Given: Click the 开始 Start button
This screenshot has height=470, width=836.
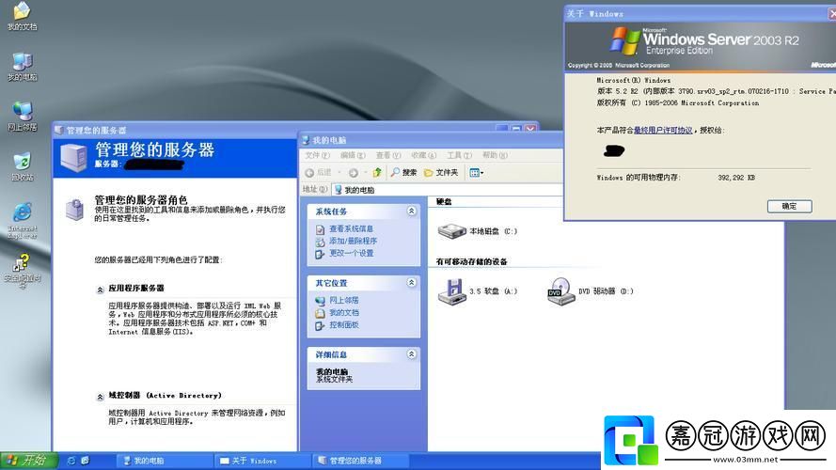Looking at the screenshot, I should (x=29, y=461).
